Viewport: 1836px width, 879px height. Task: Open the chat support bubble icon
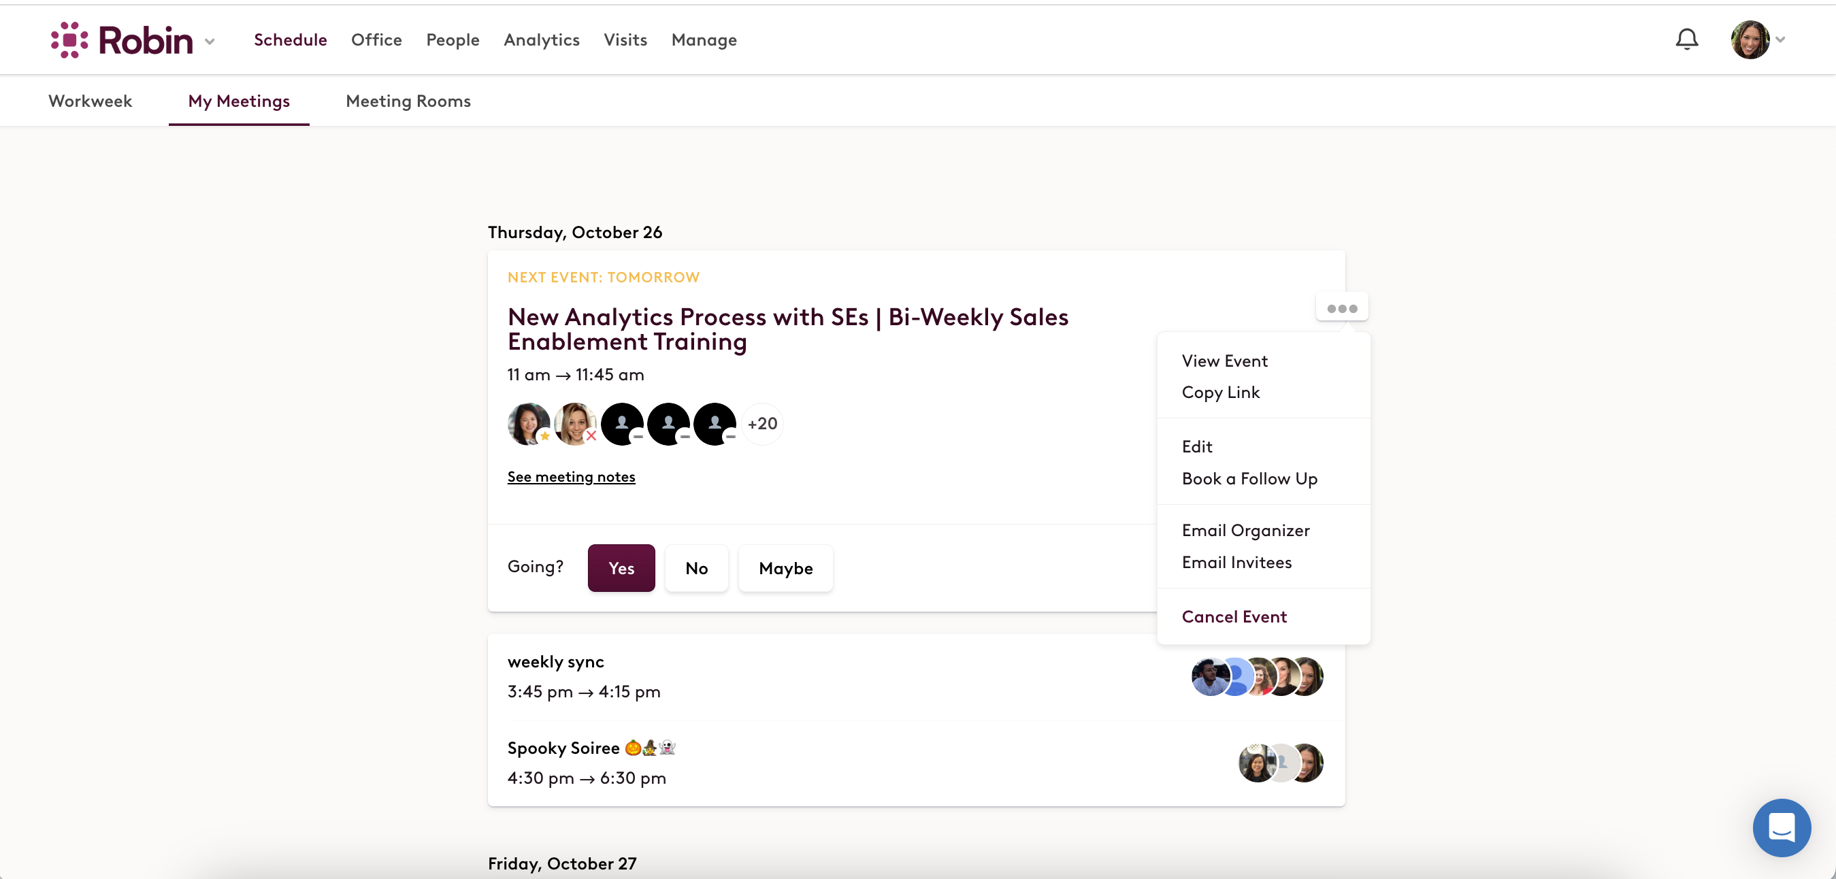(x=1781, y=827)
